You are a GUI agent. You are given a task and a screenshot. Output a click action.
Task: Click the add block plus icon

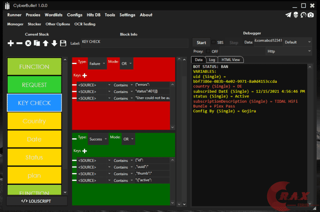pyautogui.click(x=11, y=43)
